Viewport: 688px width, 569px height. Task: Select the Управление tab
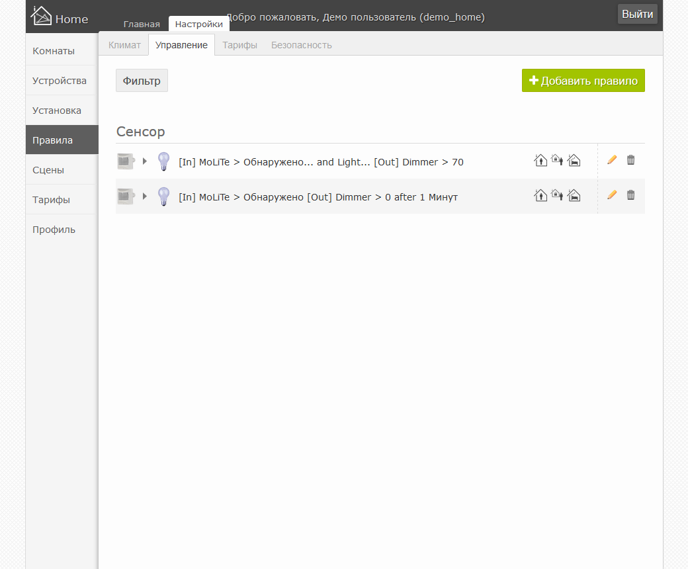[181, 45]
